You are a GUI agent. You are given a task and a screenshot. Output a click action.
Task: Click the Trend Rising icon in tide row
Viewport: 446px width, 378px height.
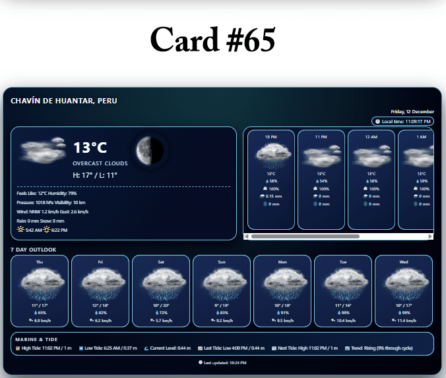pyautogui.click(x=347, y=348)
